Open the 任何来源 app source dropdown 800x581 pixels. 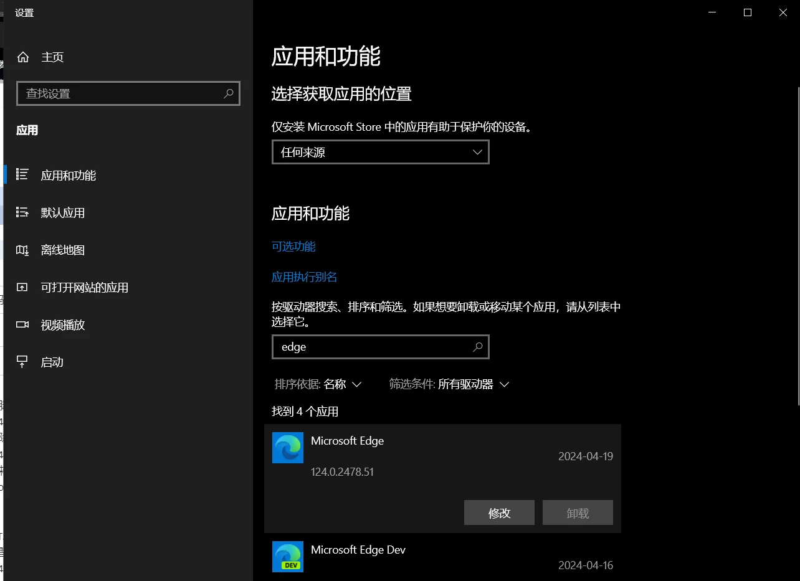coord(381,152)
